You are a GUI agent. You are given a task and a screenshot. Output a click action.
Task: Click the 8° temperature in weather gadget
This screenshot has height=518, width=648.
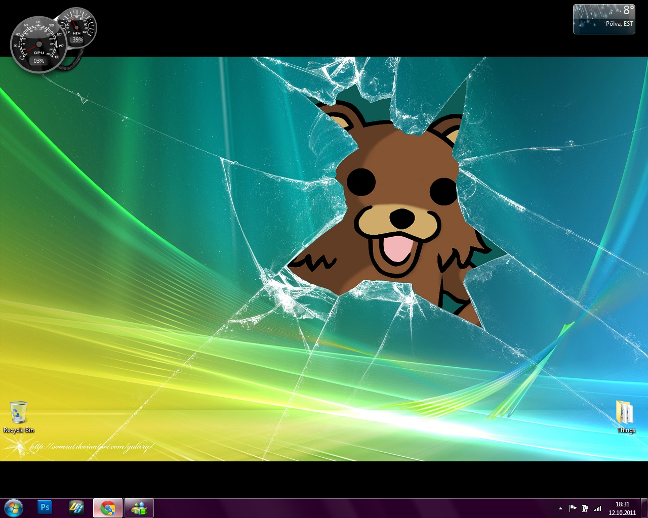tap(628, 10)
